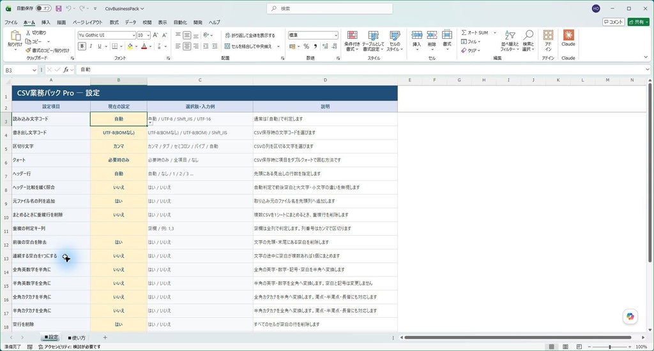This screenshot has height=351, width=654.
Task: Open the 挿入 (Insert) ribbon tab
Action: (x=45, y=22)
